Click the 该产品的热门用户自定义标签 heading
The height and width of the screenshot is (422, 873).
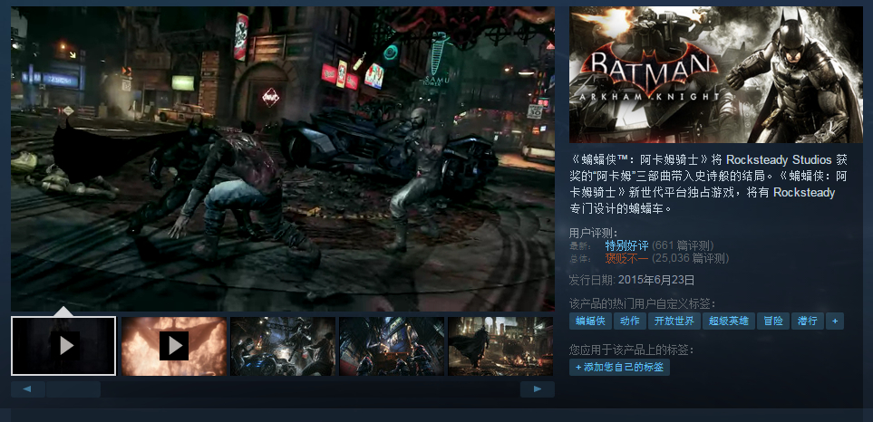point(643,303)
